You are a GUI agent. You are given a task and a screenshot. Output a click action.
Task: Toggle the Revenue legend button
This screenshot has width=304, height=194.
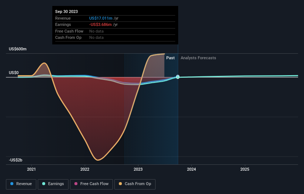[21, 184]
